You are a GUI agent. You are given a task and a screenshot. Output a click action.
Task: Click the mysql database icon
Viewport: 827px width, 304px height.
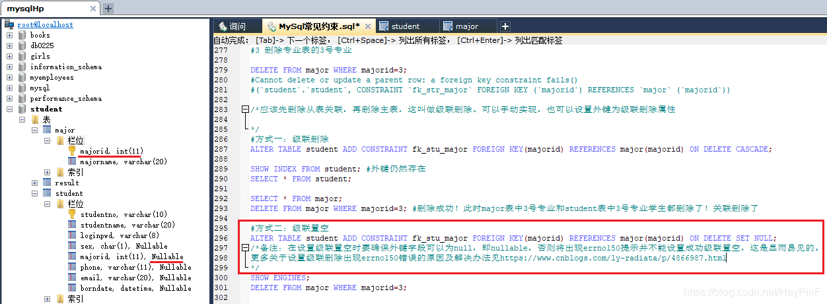(x=22, y=88)
